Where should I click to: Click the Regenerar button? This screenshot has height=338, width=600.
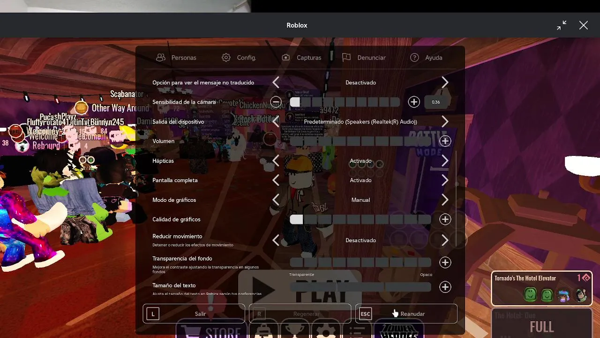(x=300, y=314)
